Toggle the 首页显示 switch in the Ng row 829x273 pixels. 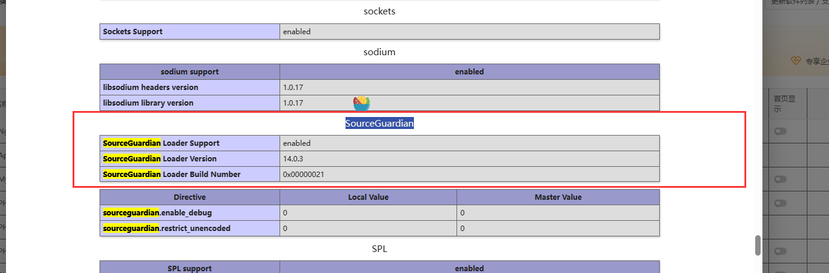780,131
